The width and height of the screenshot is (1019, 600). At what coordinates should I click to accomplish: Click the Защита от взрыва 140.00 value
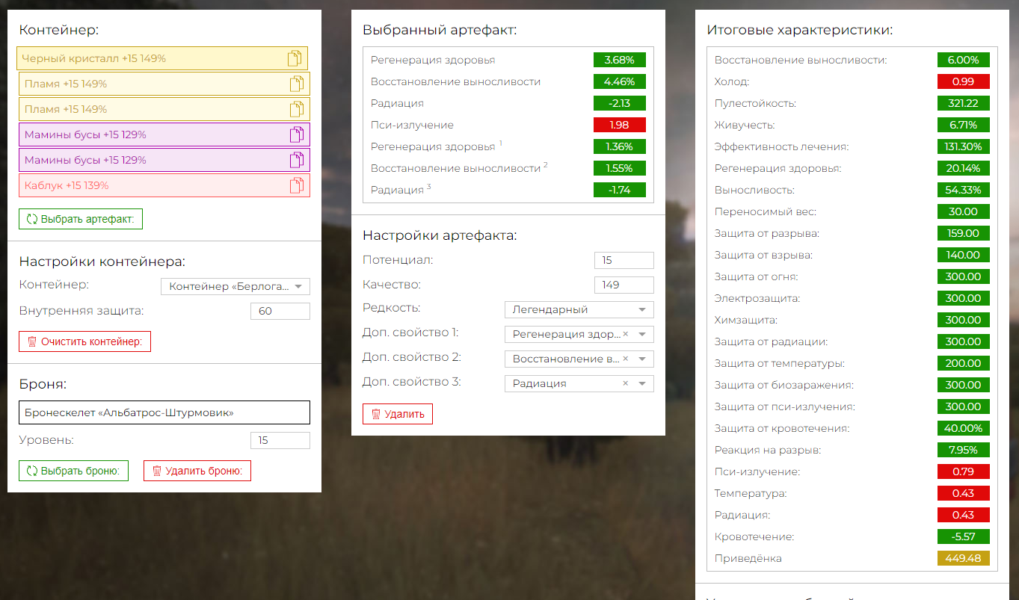tap(964, 255)
